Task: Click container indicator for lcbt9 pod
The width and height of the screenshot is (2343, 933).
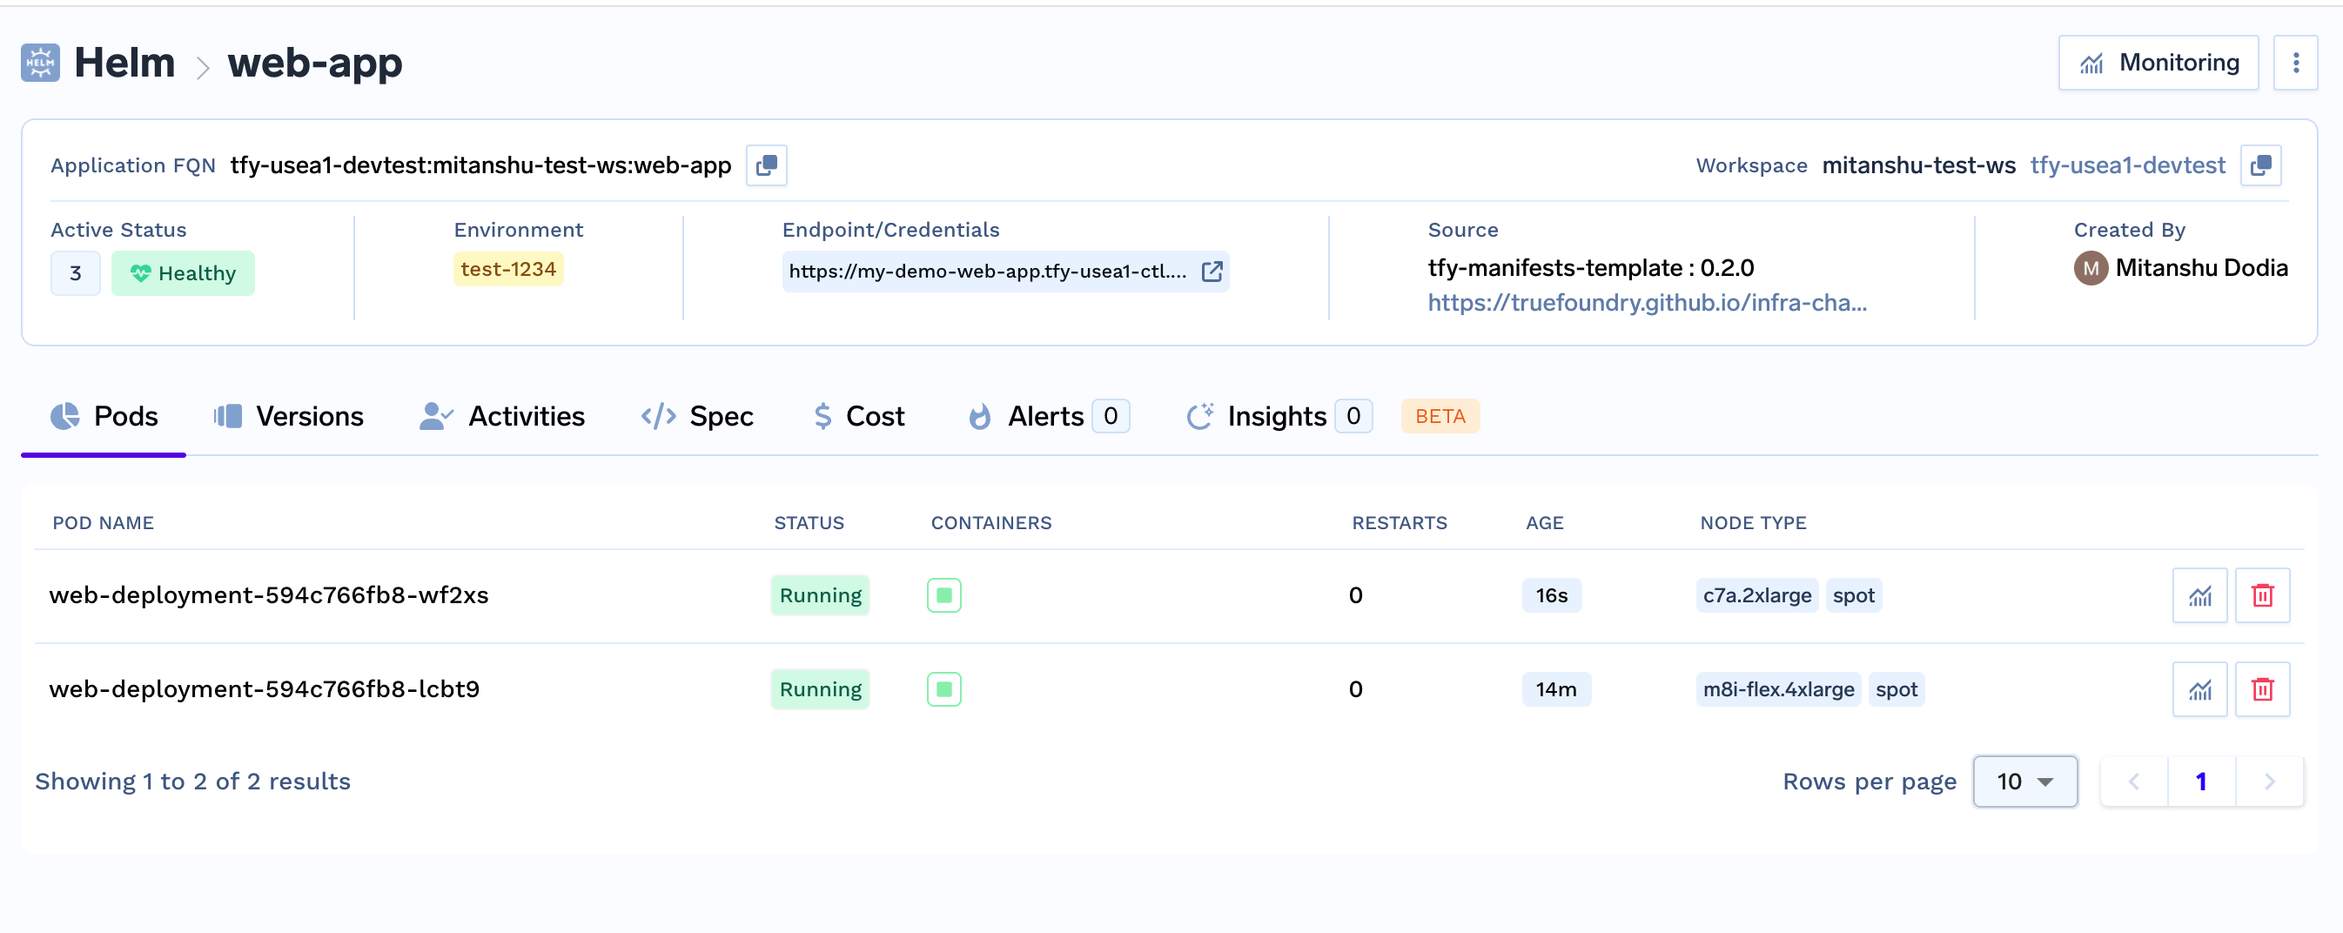Action: click(944, 689)
